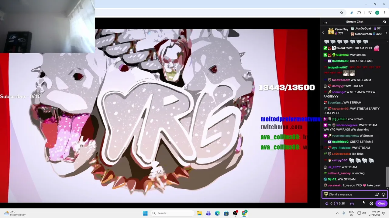Show previous gift leaderboard entries

pyautogui.click(x=323, y=33)
